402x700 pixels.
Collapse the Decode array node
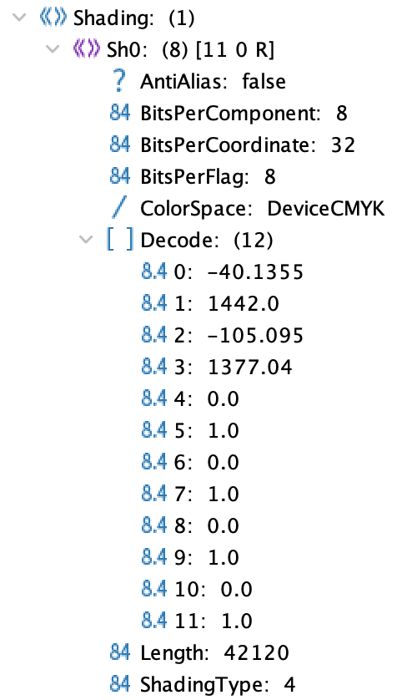(x=86, y=240)
